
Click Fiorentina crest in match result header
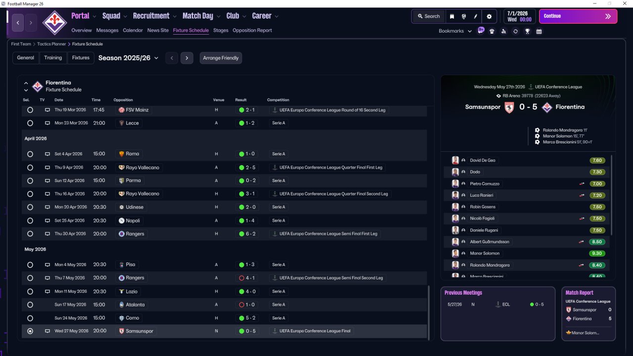coord(547,107)
